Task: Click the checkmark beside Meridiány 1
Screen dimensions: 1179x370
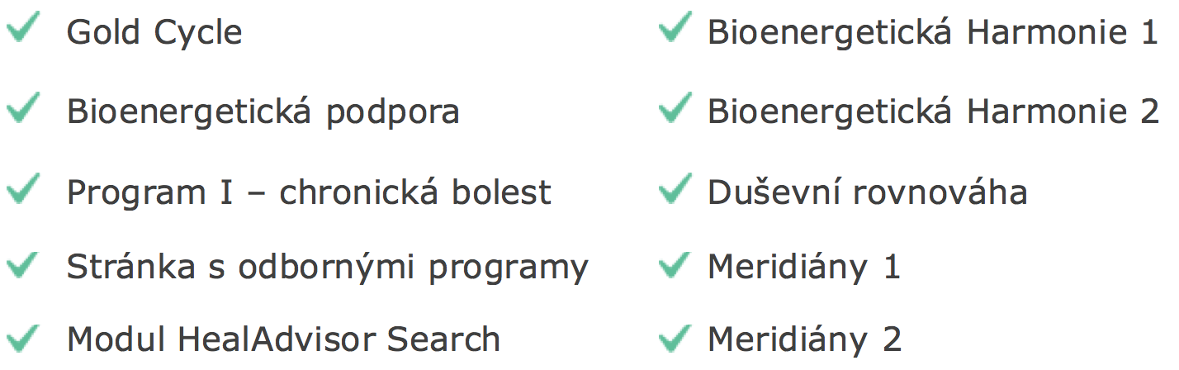Action: click(x=675, y=264)
